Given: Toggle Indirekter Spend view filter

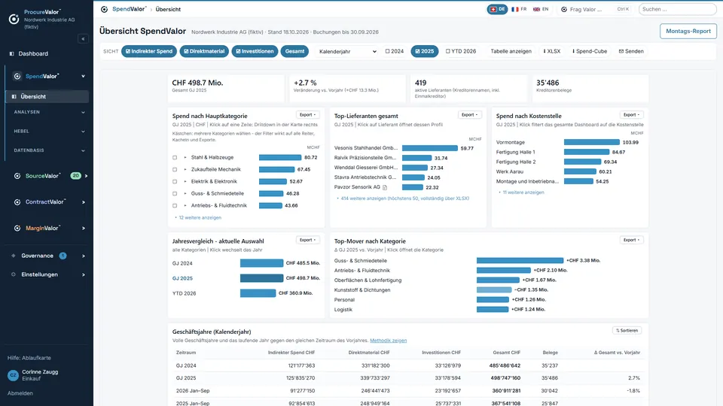Looking at the screenshot, I should (x=149, y=51).
